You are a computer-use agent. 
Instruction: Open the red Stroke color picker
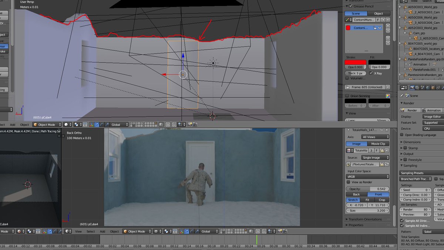(356, 62)
